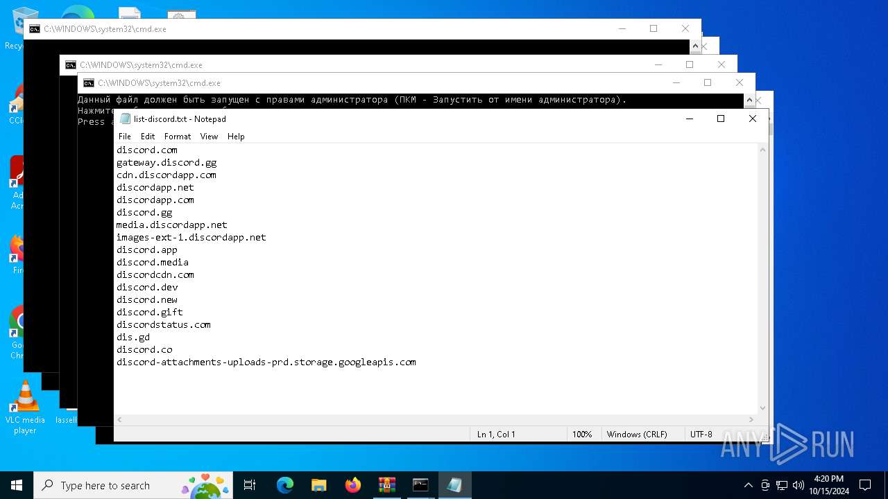Click the line discord.new
The width and height of the screenshot is (888, 499).
[x=147, y=299]
